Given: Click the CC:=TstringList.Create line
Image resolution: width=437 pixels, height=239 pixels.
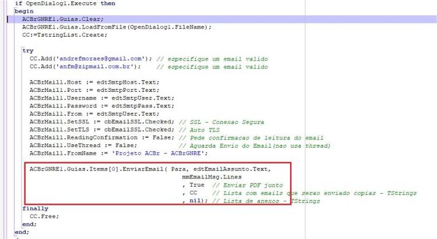Looking at the screenshot, I should (x=65, y=35).
